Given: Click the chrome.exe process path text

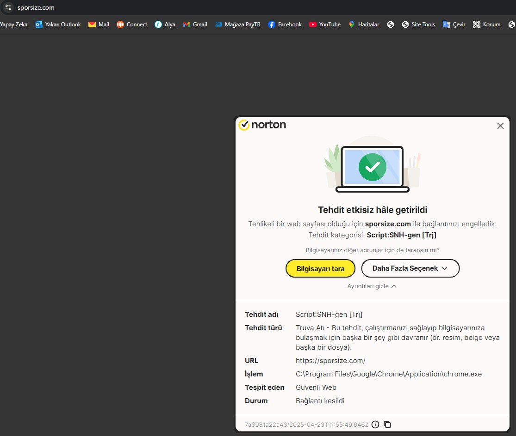Looking at the screenshot, I should pyautogui.click(x=388, y=374).
